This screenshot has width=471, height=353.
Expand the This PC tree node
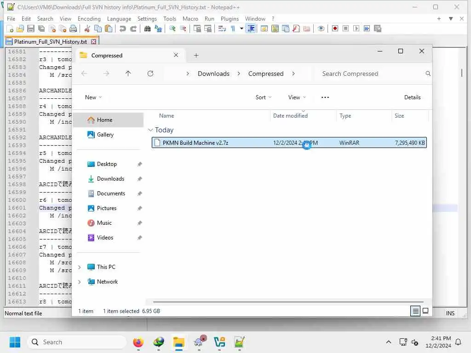[x=80, y=267]
